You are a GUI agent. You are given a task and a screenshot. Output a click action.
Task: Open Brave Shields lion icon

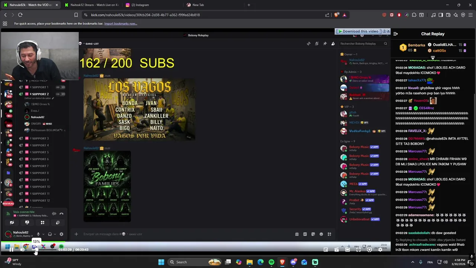click(x=337, y=15)
